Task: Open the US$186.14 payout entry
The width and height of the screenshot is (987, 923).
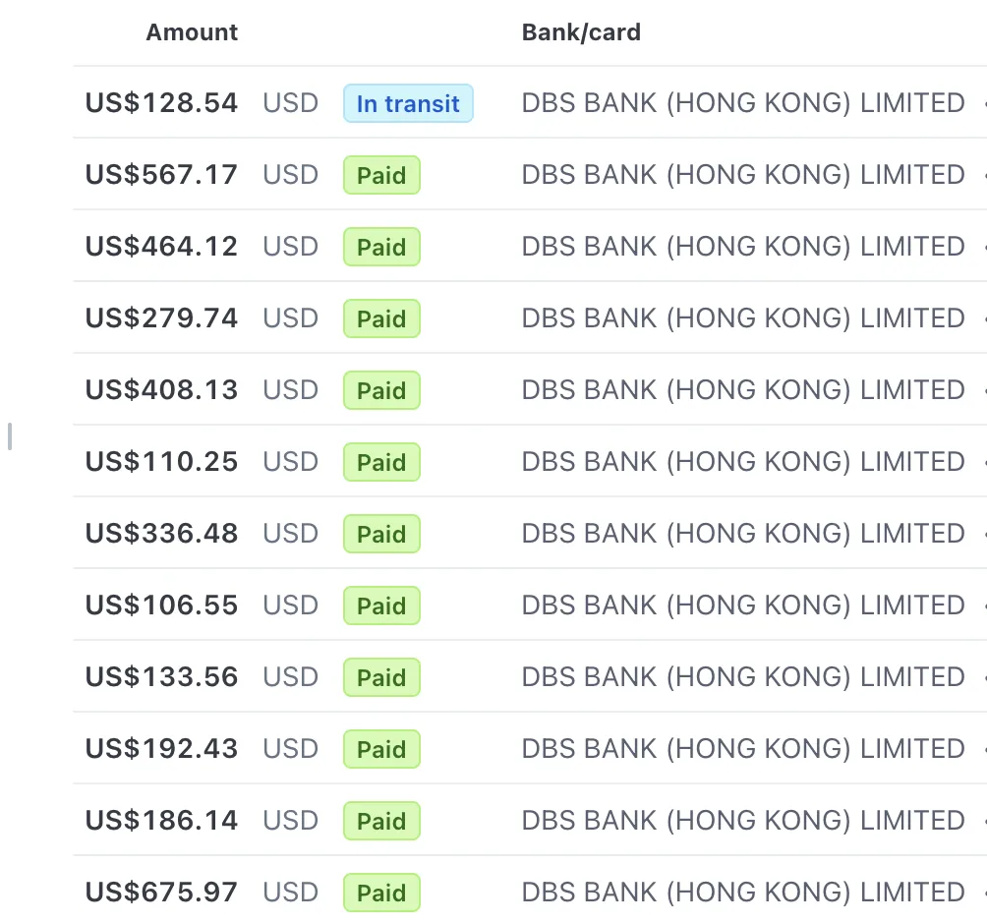Action: pos(529,821)
